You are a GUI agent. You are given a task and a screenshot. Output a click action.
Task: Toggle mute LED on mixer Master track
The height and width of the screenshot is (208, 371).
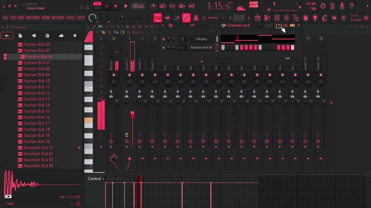[114, 75]
